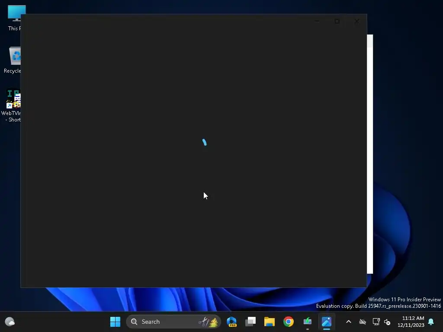The height and width of the screenshot is (332, 443).
Task: Open notifications bell icon
Action: coord(431,322)
